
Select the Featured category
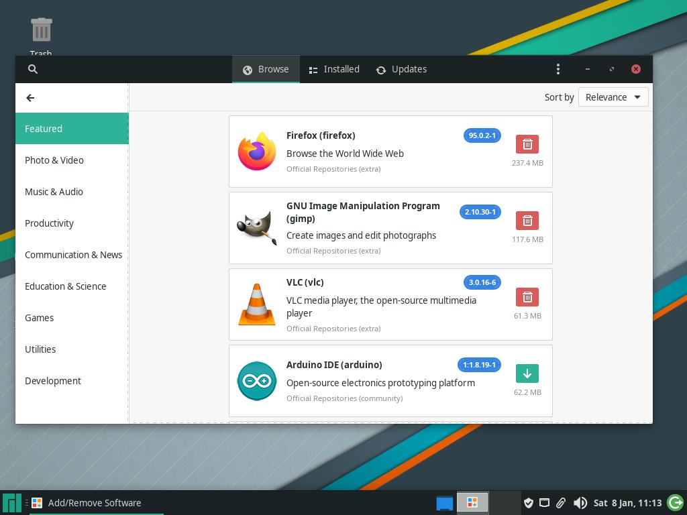[72, 129]
